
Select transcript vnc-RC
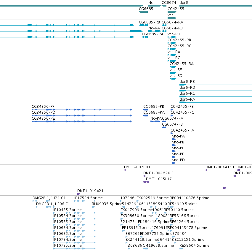point(174,58)
